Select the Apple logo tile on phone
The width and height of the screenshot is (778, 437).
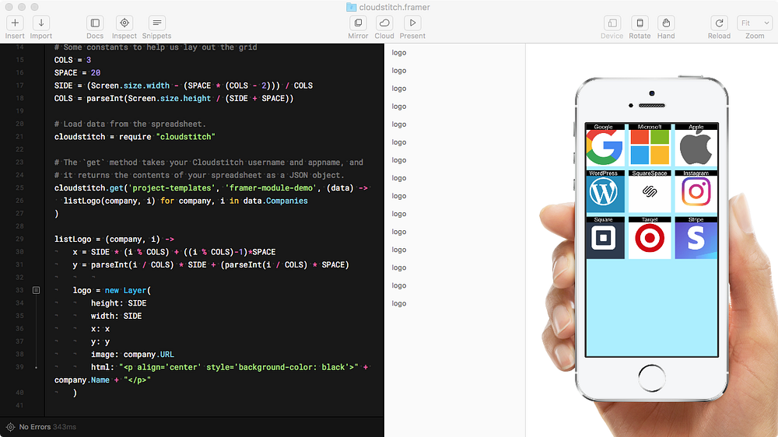point(696,145)
